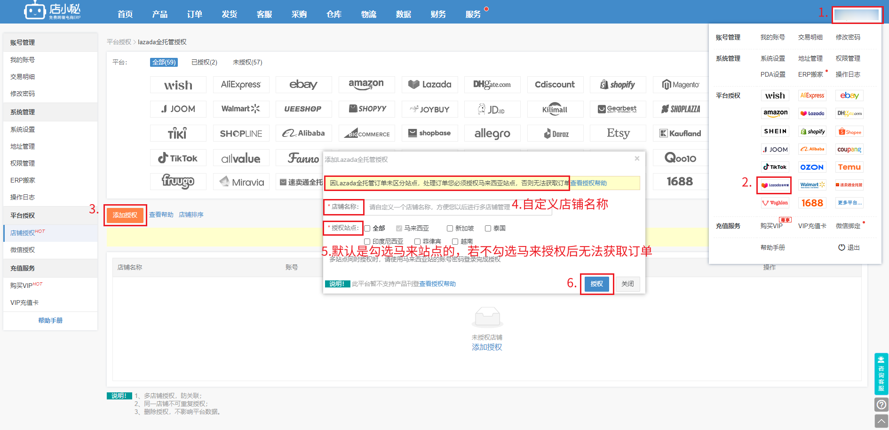The height and width of the screenshot is (430, 889).
Task: Open 帮助手册 in the left sidebar
Action: click(x=50, y=320)
